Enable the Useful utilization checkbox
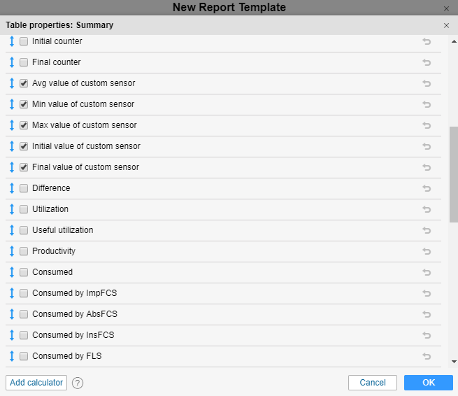The width and height of the screenshot is (458, 396). (x=24, y=230)
